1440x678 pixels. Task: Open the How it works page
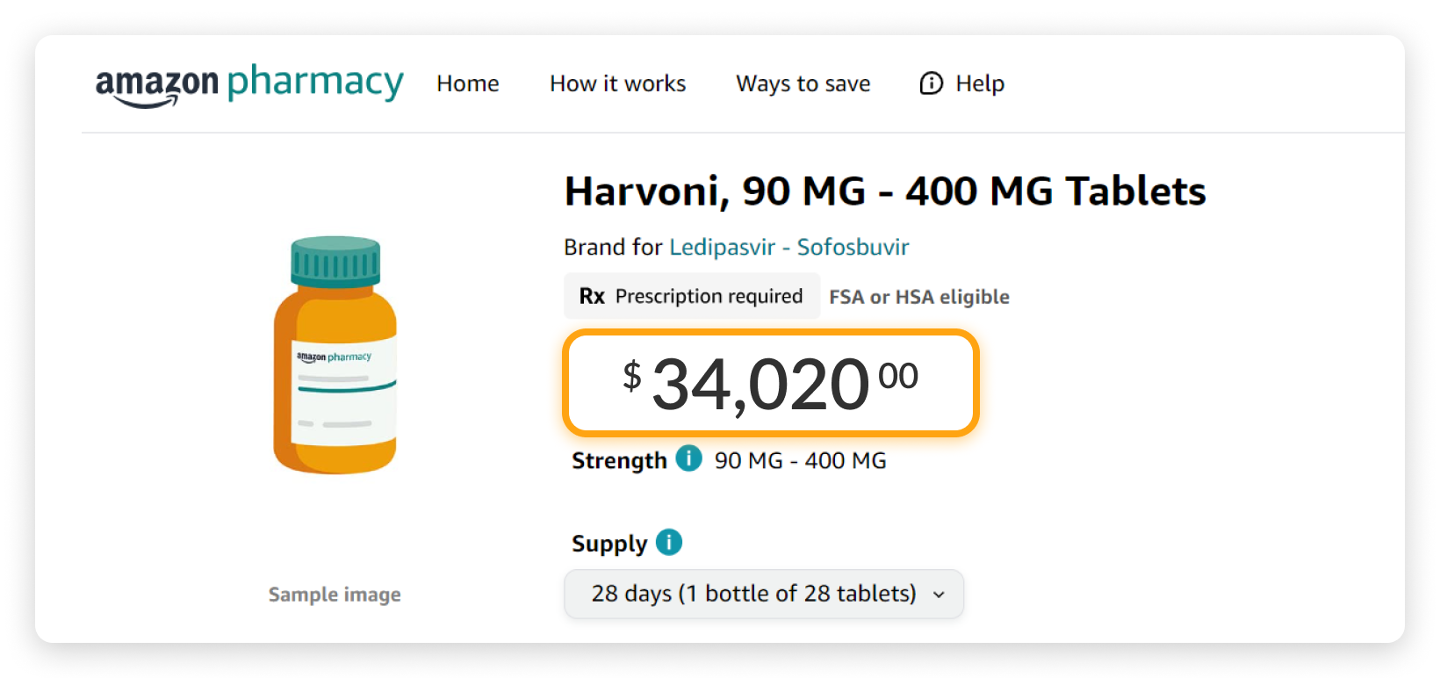tap(617, 83)
